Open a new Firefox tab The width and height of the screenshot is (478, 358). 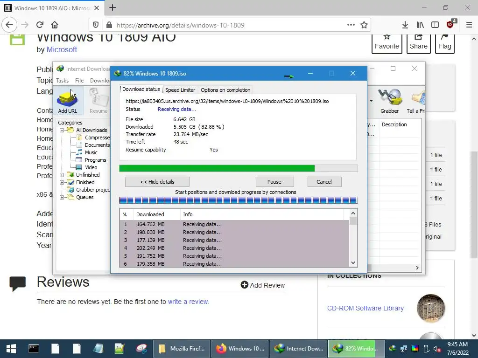click(x=112, y=7)
